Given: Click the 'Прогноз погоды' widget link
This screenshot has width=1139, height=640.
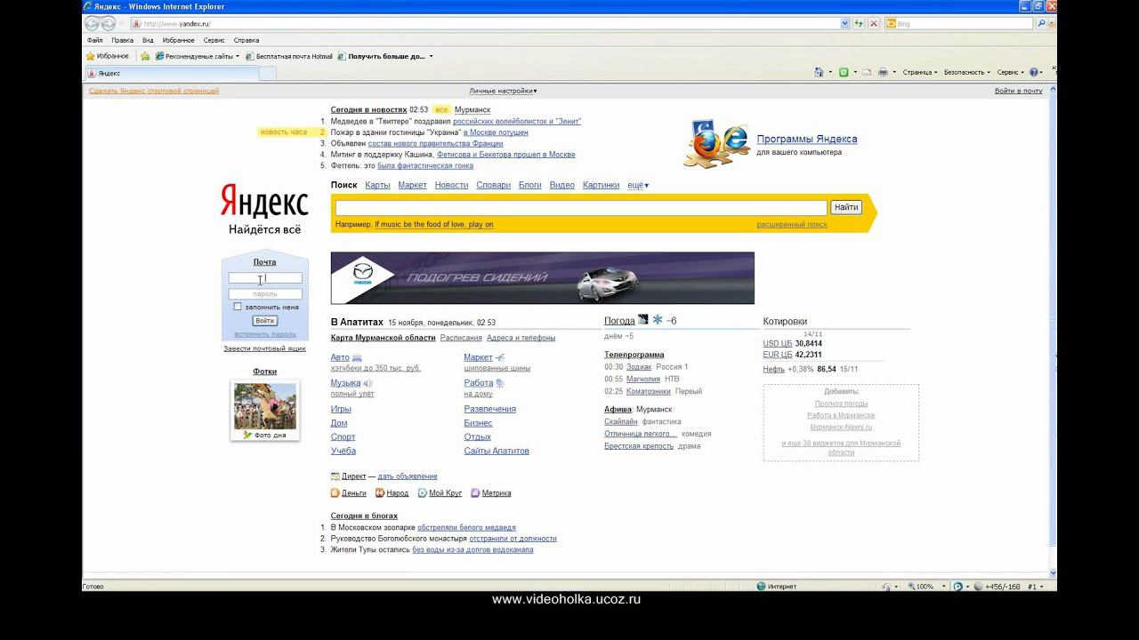Looking at the screenshot, I should [841, 404].
